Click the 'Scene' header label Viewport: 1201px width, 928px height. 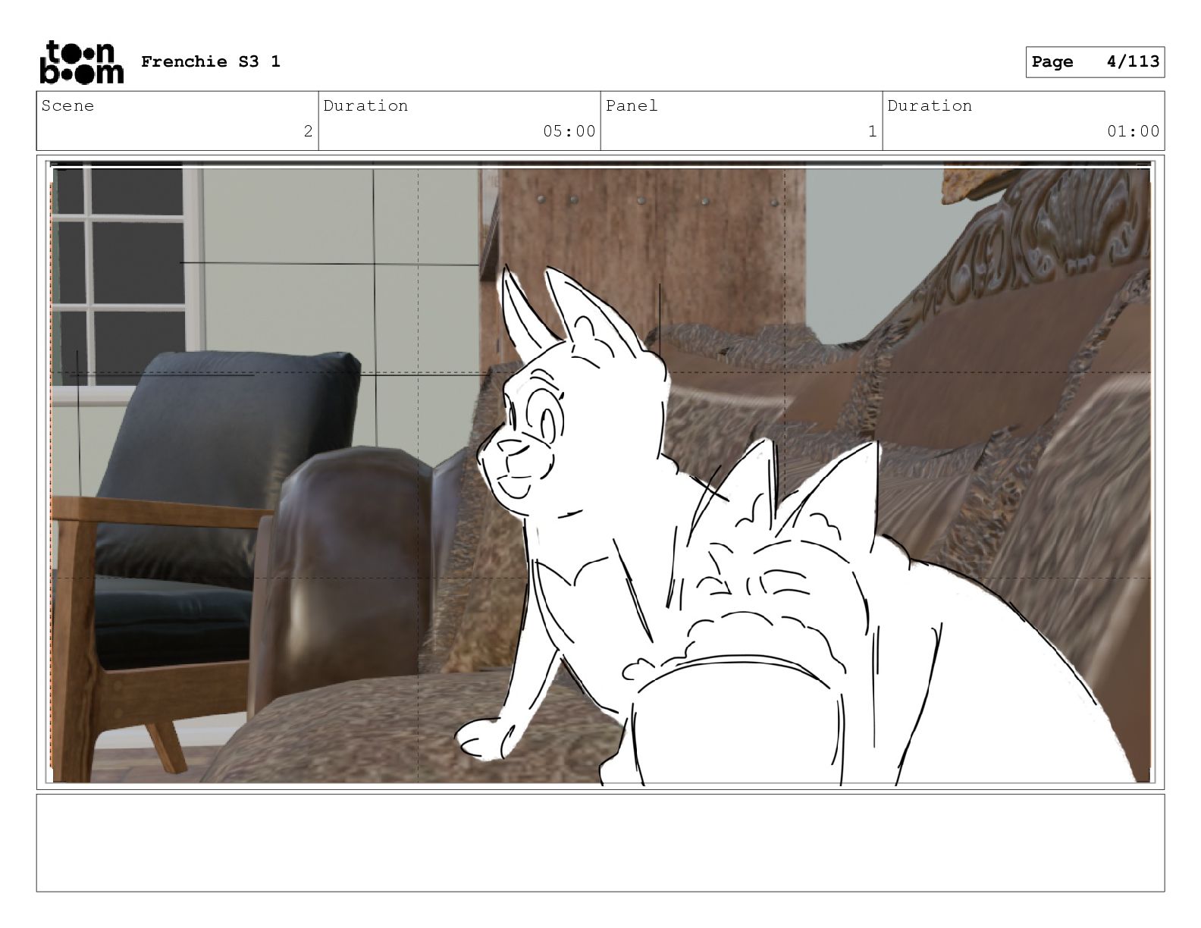[x=68, y=105]
